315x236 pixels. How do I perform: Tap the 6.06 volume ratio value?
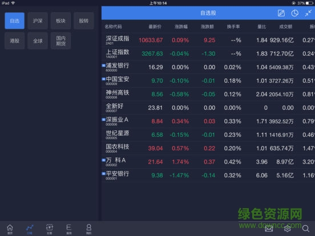pyautogui.click(x=262, y=175)
